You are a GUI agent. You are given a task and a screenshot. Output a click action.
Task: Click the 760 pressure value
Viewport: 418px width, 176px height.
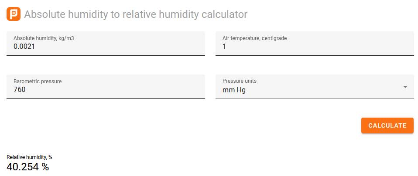coord(20,90)
